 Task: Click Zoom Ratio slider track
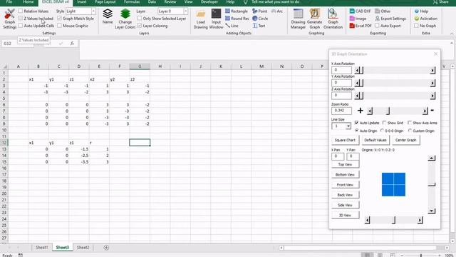398,111
